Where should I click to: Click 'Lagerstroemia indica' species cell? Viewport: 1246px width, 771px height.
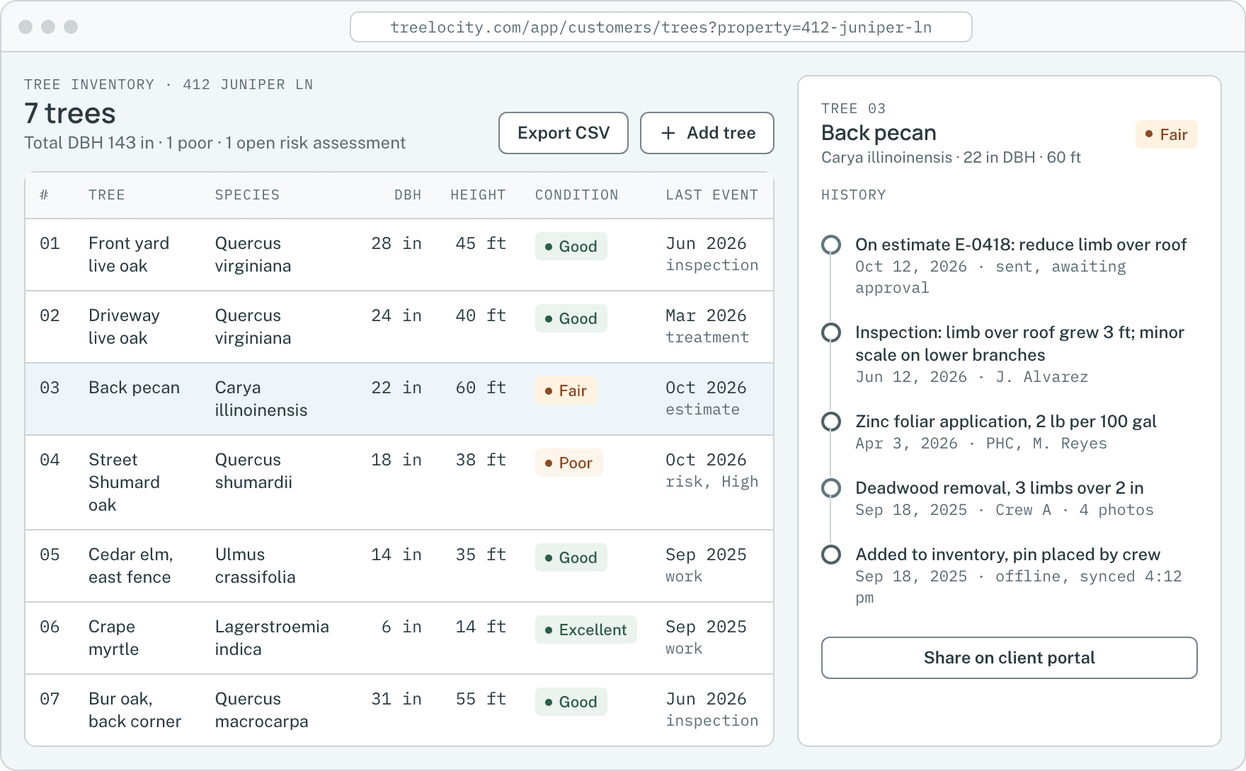pos(272,638)
